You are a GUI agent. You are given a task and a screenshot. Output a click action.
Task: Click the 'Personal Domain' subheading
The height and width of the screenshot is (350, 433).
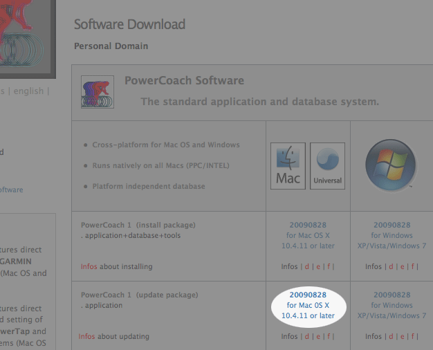111,46
